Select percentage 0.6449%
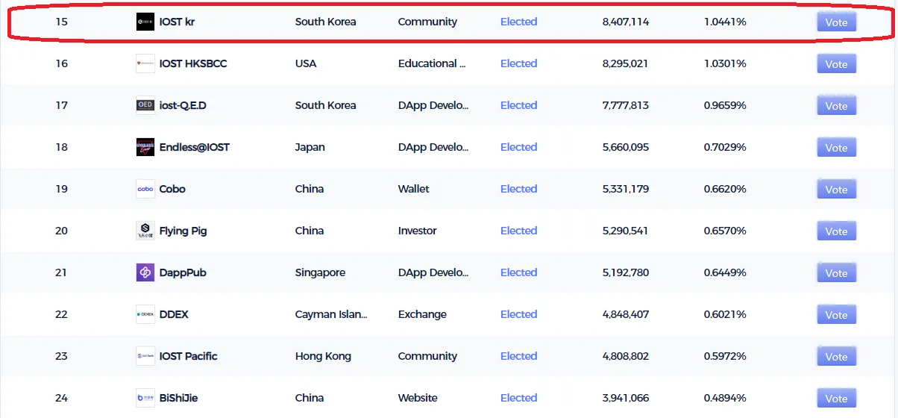The height and width of the screenshot is (418, 898). pos(725,272)
